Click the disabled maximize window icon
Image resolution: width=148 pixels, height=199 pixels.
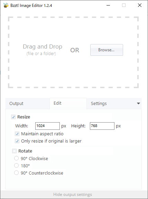pyautogui.click(x=124, y=5)
